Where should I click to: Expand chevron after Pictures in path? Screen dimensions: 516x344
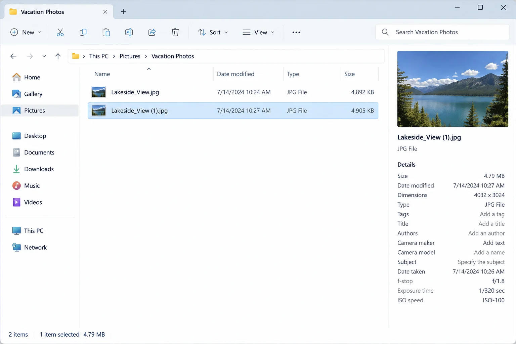pyautogui.click(x=146, y=56)
